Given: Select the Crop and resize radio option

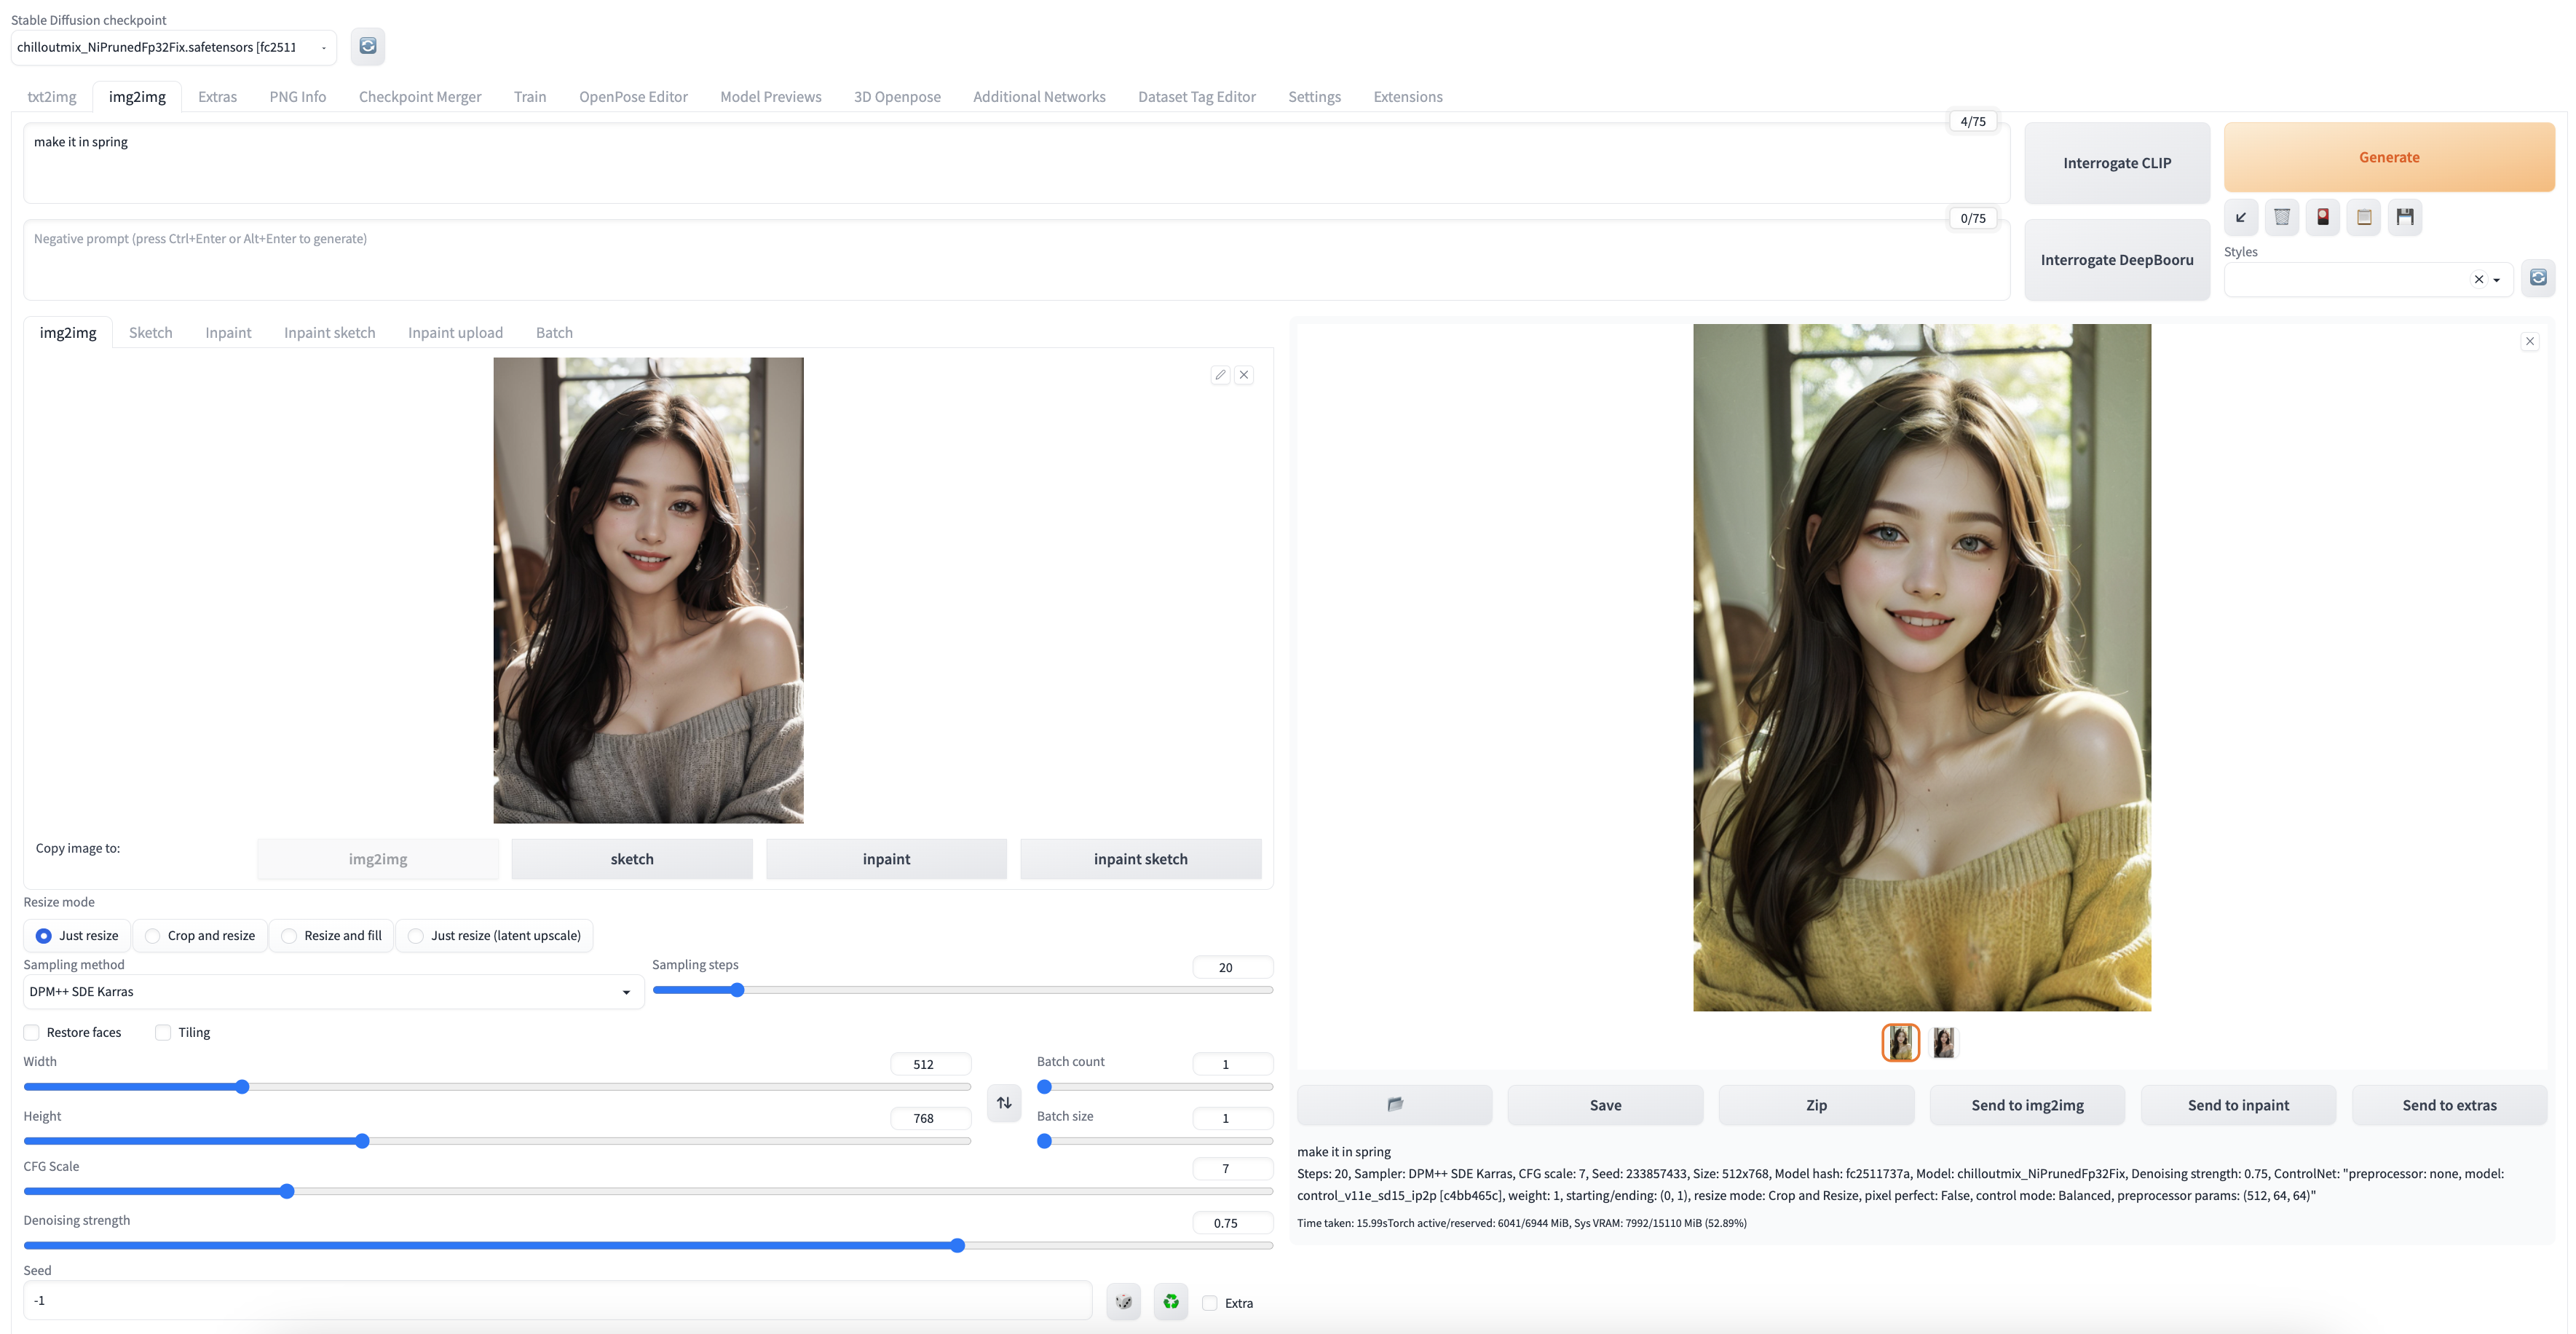Looking at the screenshot, I should [x=153, y=935].
